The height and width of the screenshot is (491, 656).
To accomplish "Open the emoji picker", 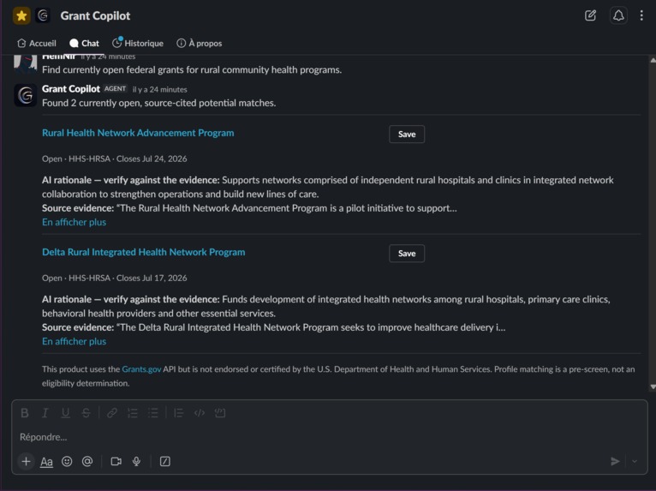I will 67,461.
